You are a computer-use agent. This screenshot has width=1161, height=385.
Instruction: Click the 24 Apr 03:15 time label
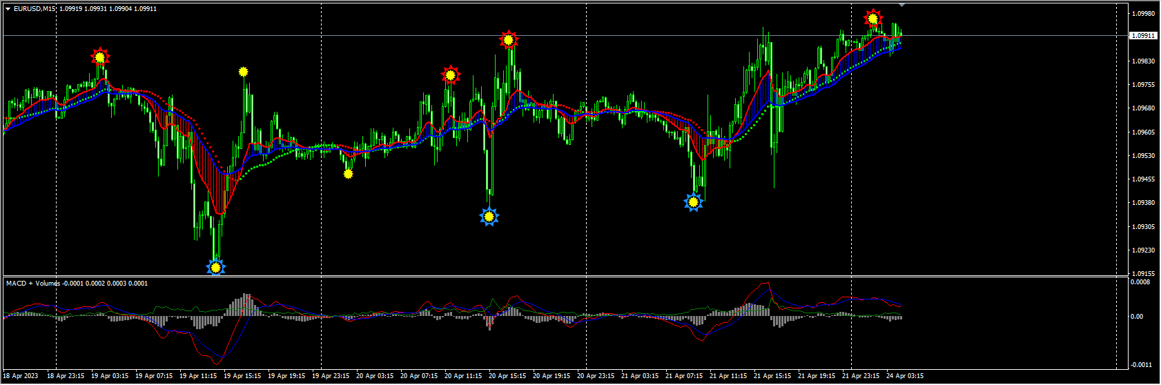tap(905, 376)
